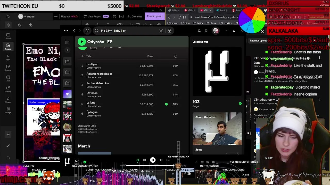Viewport: 330px width, 185px height.
Task: Open options menu for second L'Impératrice video
Action: (x=320, y=99)
